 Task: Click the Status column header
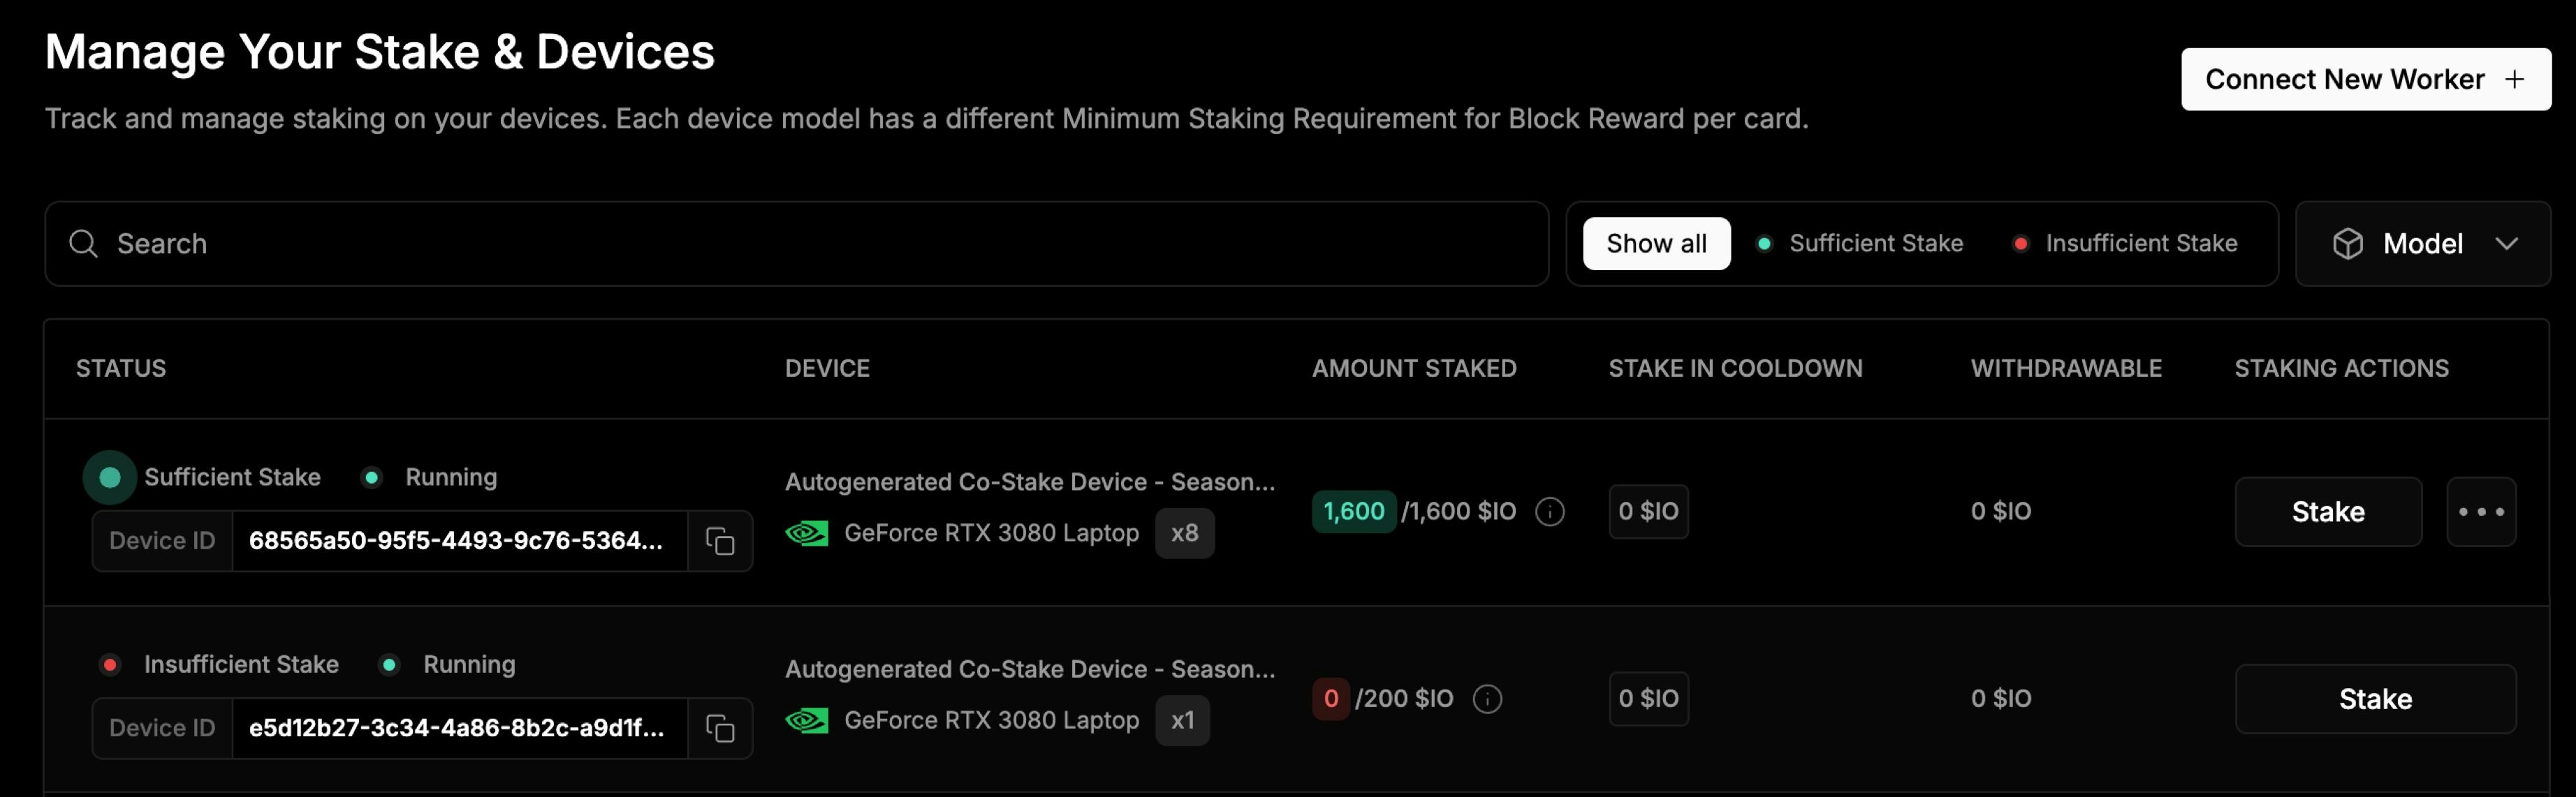(x=121, y=368)
